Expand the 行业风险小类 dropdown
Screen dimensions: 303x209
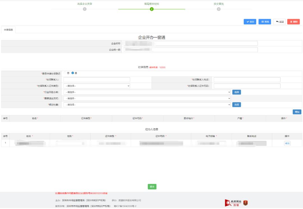point(147,92)
